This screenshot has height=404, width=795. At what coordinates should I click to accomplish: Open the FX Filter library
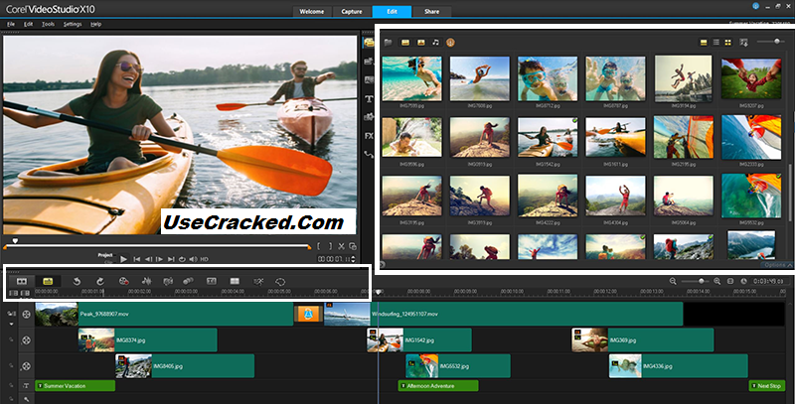[369, 136]
